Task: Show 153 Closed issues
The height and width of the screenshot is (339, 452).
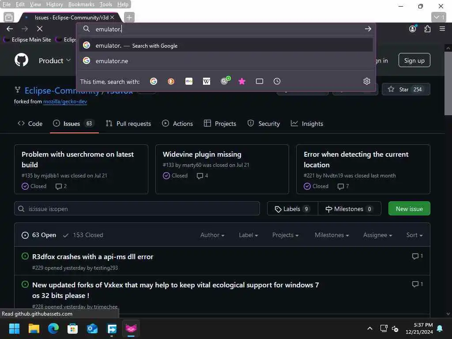Action: pyautogui.click(x=83, y=235)
